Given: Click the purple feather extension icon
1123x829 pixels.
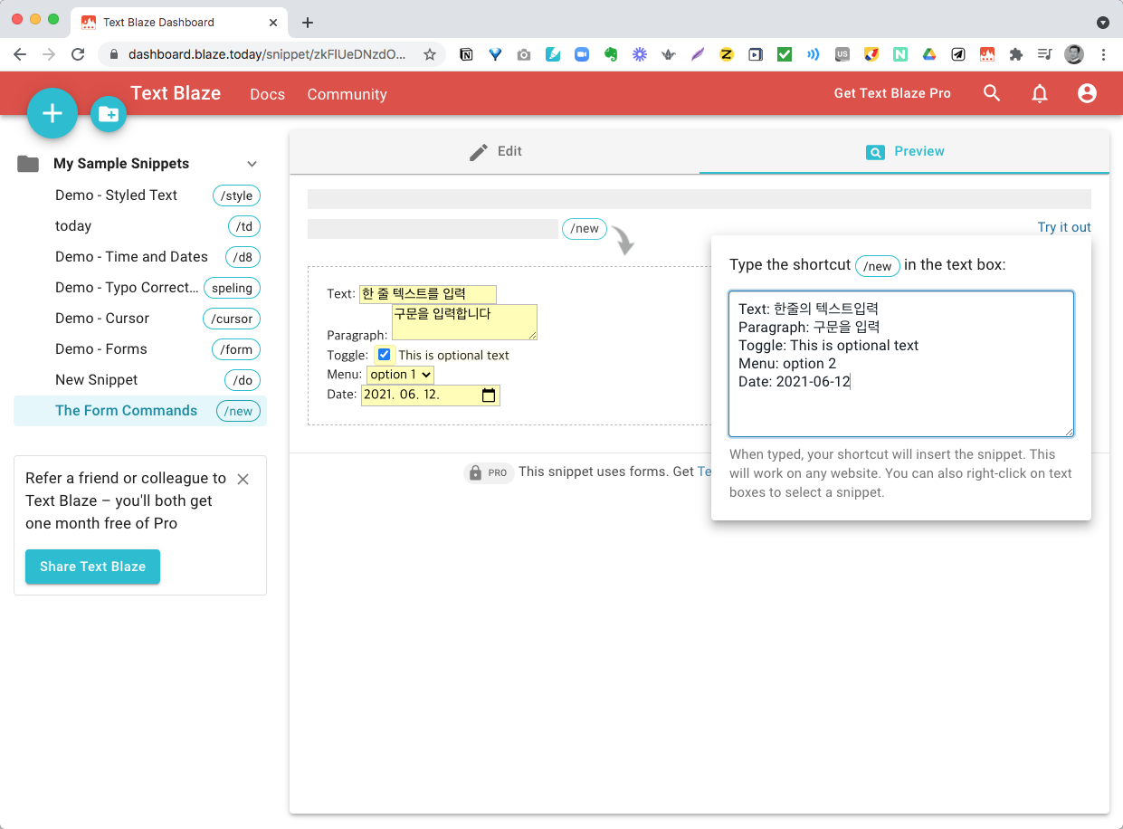Looking at the screenshot, I should (x=698, y=54).
